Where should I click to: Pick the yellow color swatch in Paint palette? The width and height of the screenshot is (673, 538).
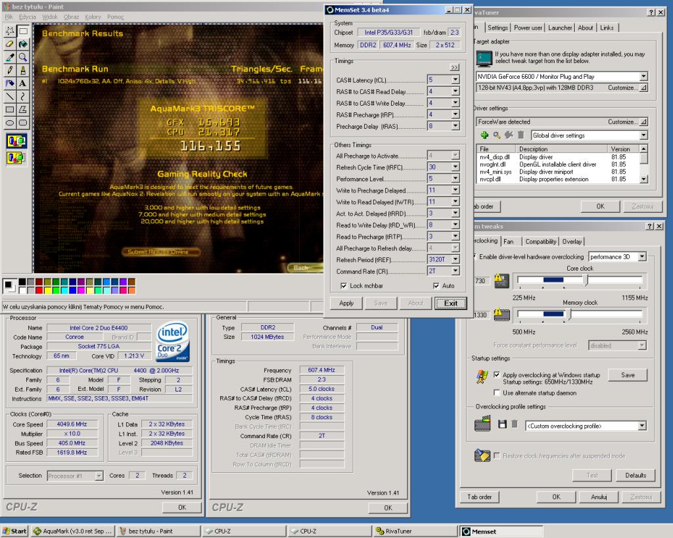47,290
